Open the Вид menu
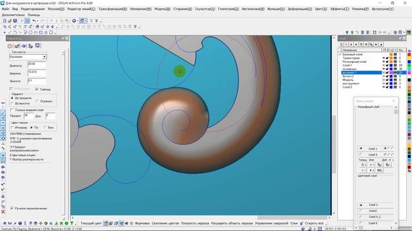 [15, 9]
